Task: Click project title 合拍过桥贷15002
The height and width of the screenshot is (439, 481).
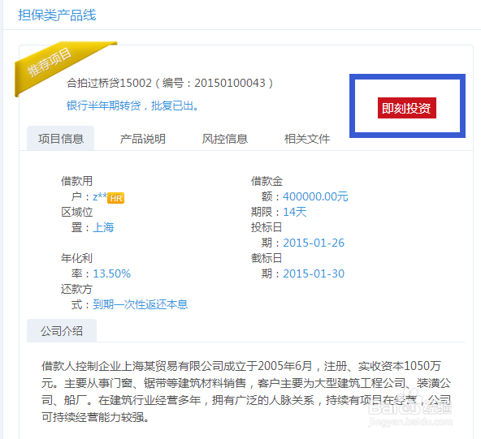Action: pyautogui.click(x=109, y=83)
